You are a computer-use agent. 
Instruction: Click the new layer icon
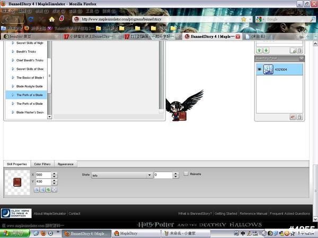click(x=293, y=51)
